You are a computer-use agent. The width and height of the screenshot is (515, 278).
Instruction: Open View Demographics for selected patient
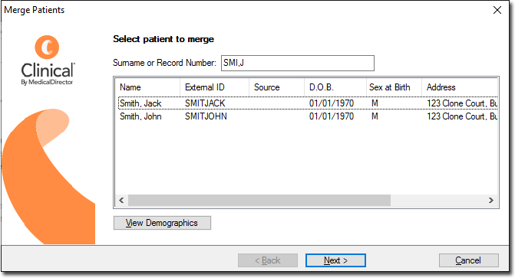tap(162, 223)
